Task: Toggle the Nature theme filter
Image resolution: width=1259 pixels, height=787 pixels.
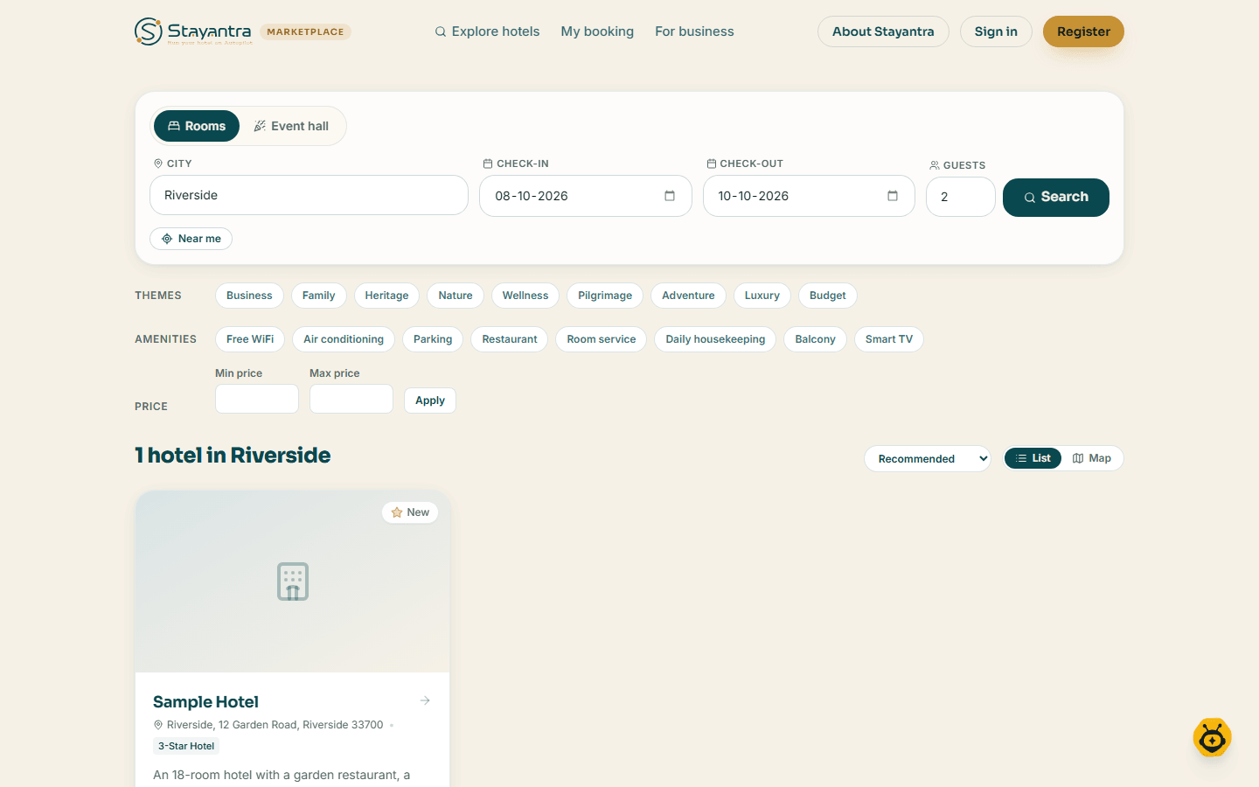Action: click(x=456, y=296)
